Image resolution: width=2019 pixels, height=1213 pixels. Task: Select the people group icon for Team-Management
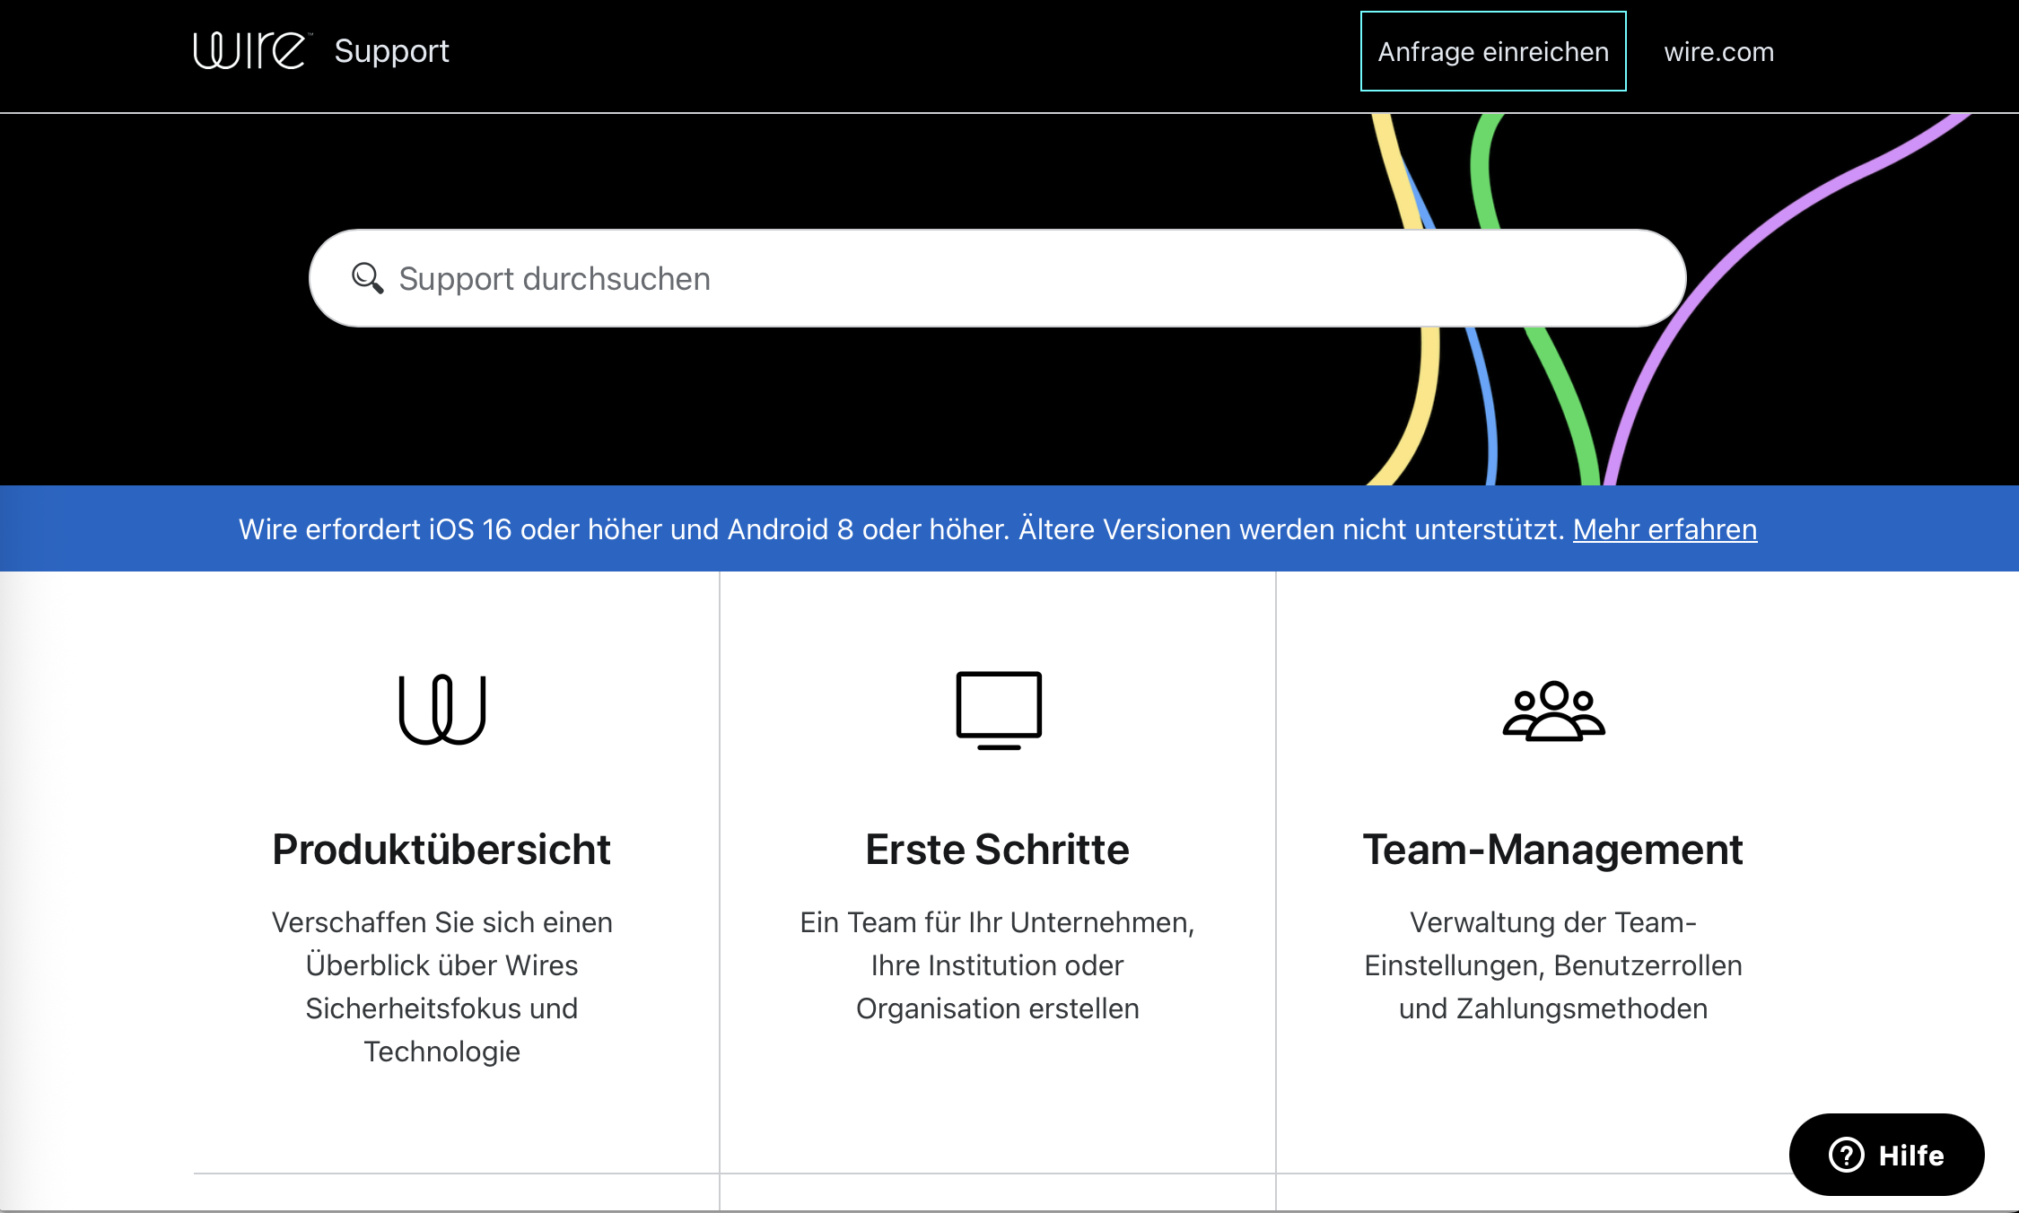pyautogui.click(x=1553, y=711)
